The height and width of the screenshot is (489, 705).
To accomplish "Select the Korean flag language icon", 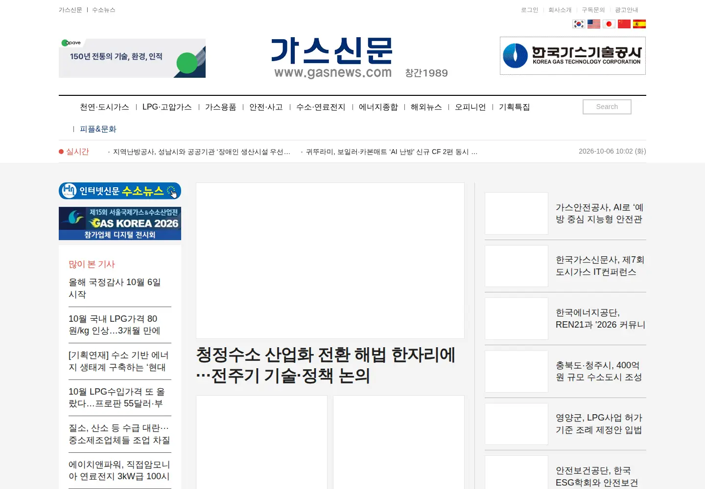I will 579,24.
